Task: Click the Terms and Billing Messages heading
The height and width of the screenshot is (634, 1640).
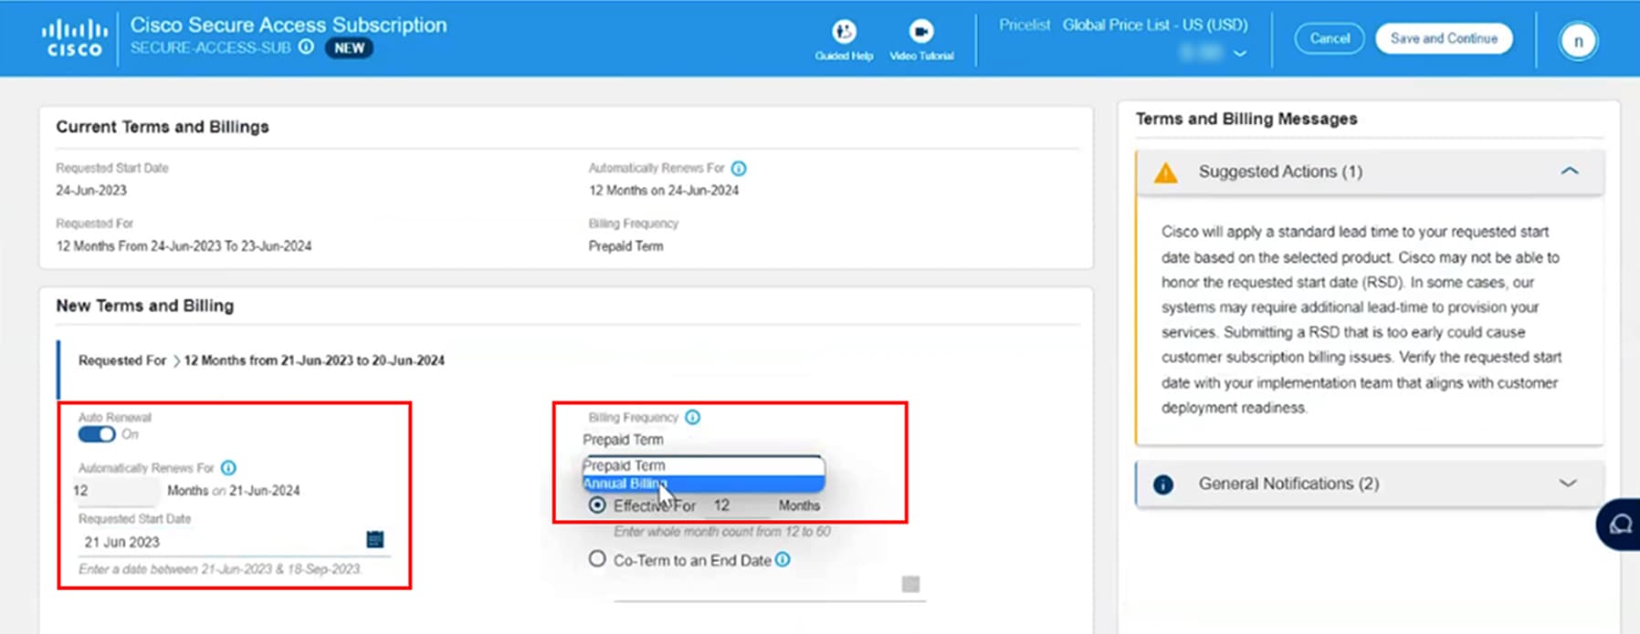Action: point(1246,119)
